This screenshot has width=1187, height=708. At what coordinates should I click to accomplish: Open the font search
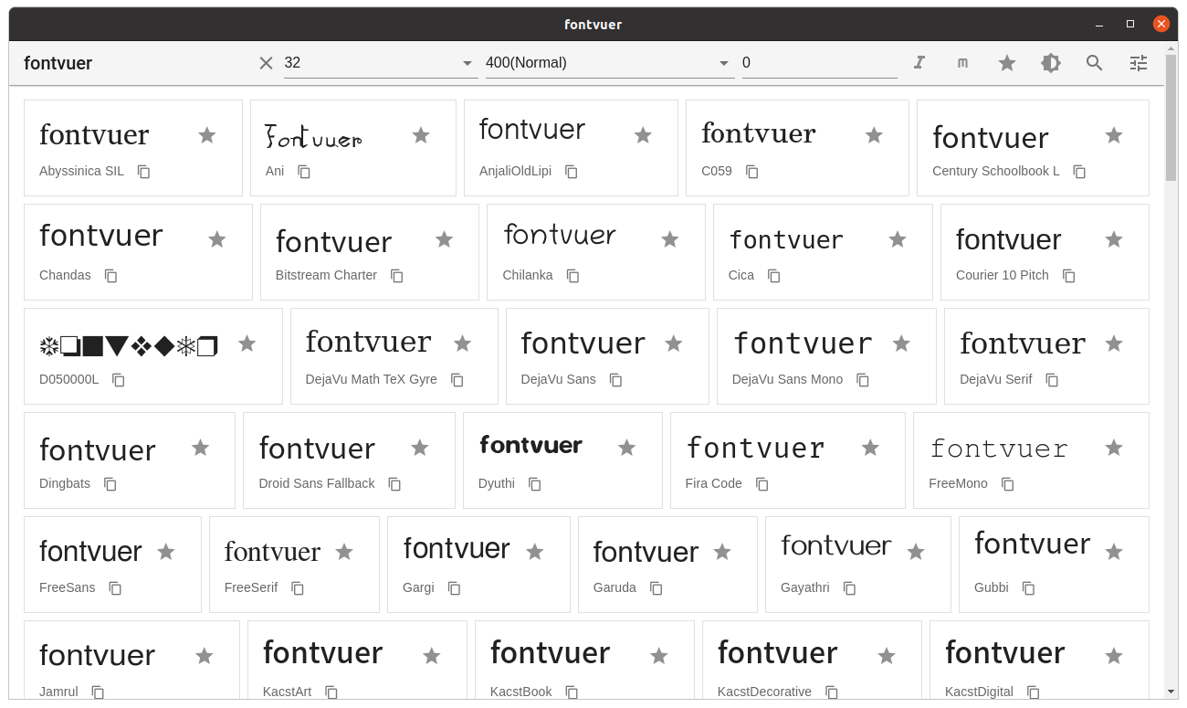pos(1094,62)
